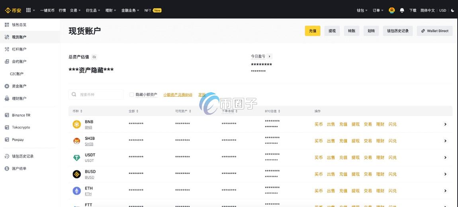Expand the BUSD row chevron arrow
The height and width of the screenshot is (207, 458).
[x=445, y=174]
